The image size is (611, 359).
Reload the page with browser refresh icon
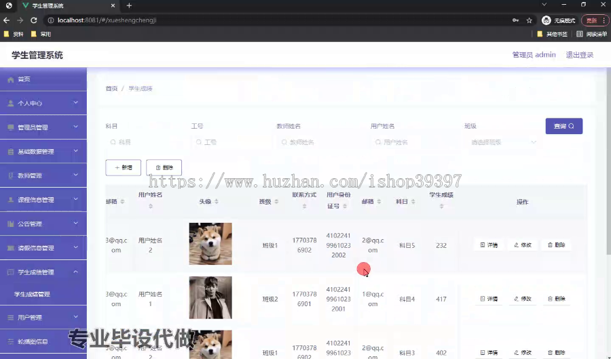tap(34, 20)
